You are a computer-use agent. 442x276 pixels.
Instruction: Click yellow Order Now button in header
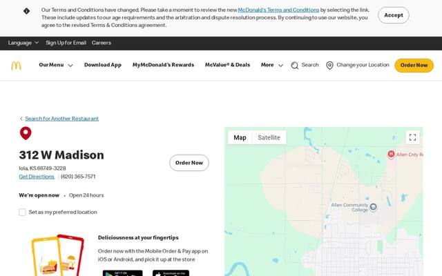point(414,66)
